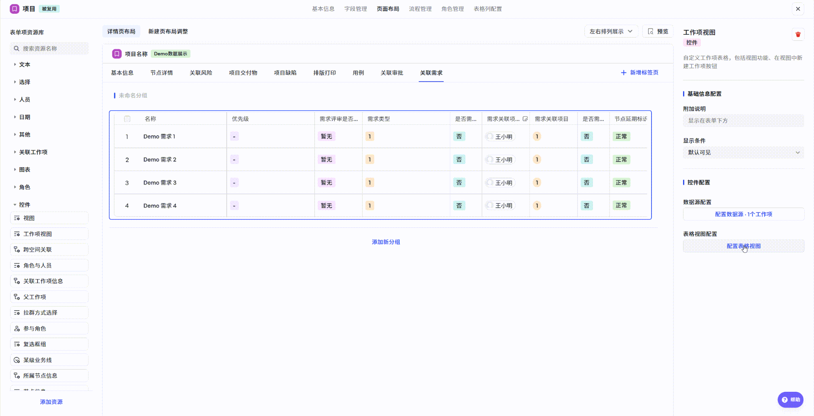Click the 需求类型 column header
The image size is (814, 416).
(379, 119)
